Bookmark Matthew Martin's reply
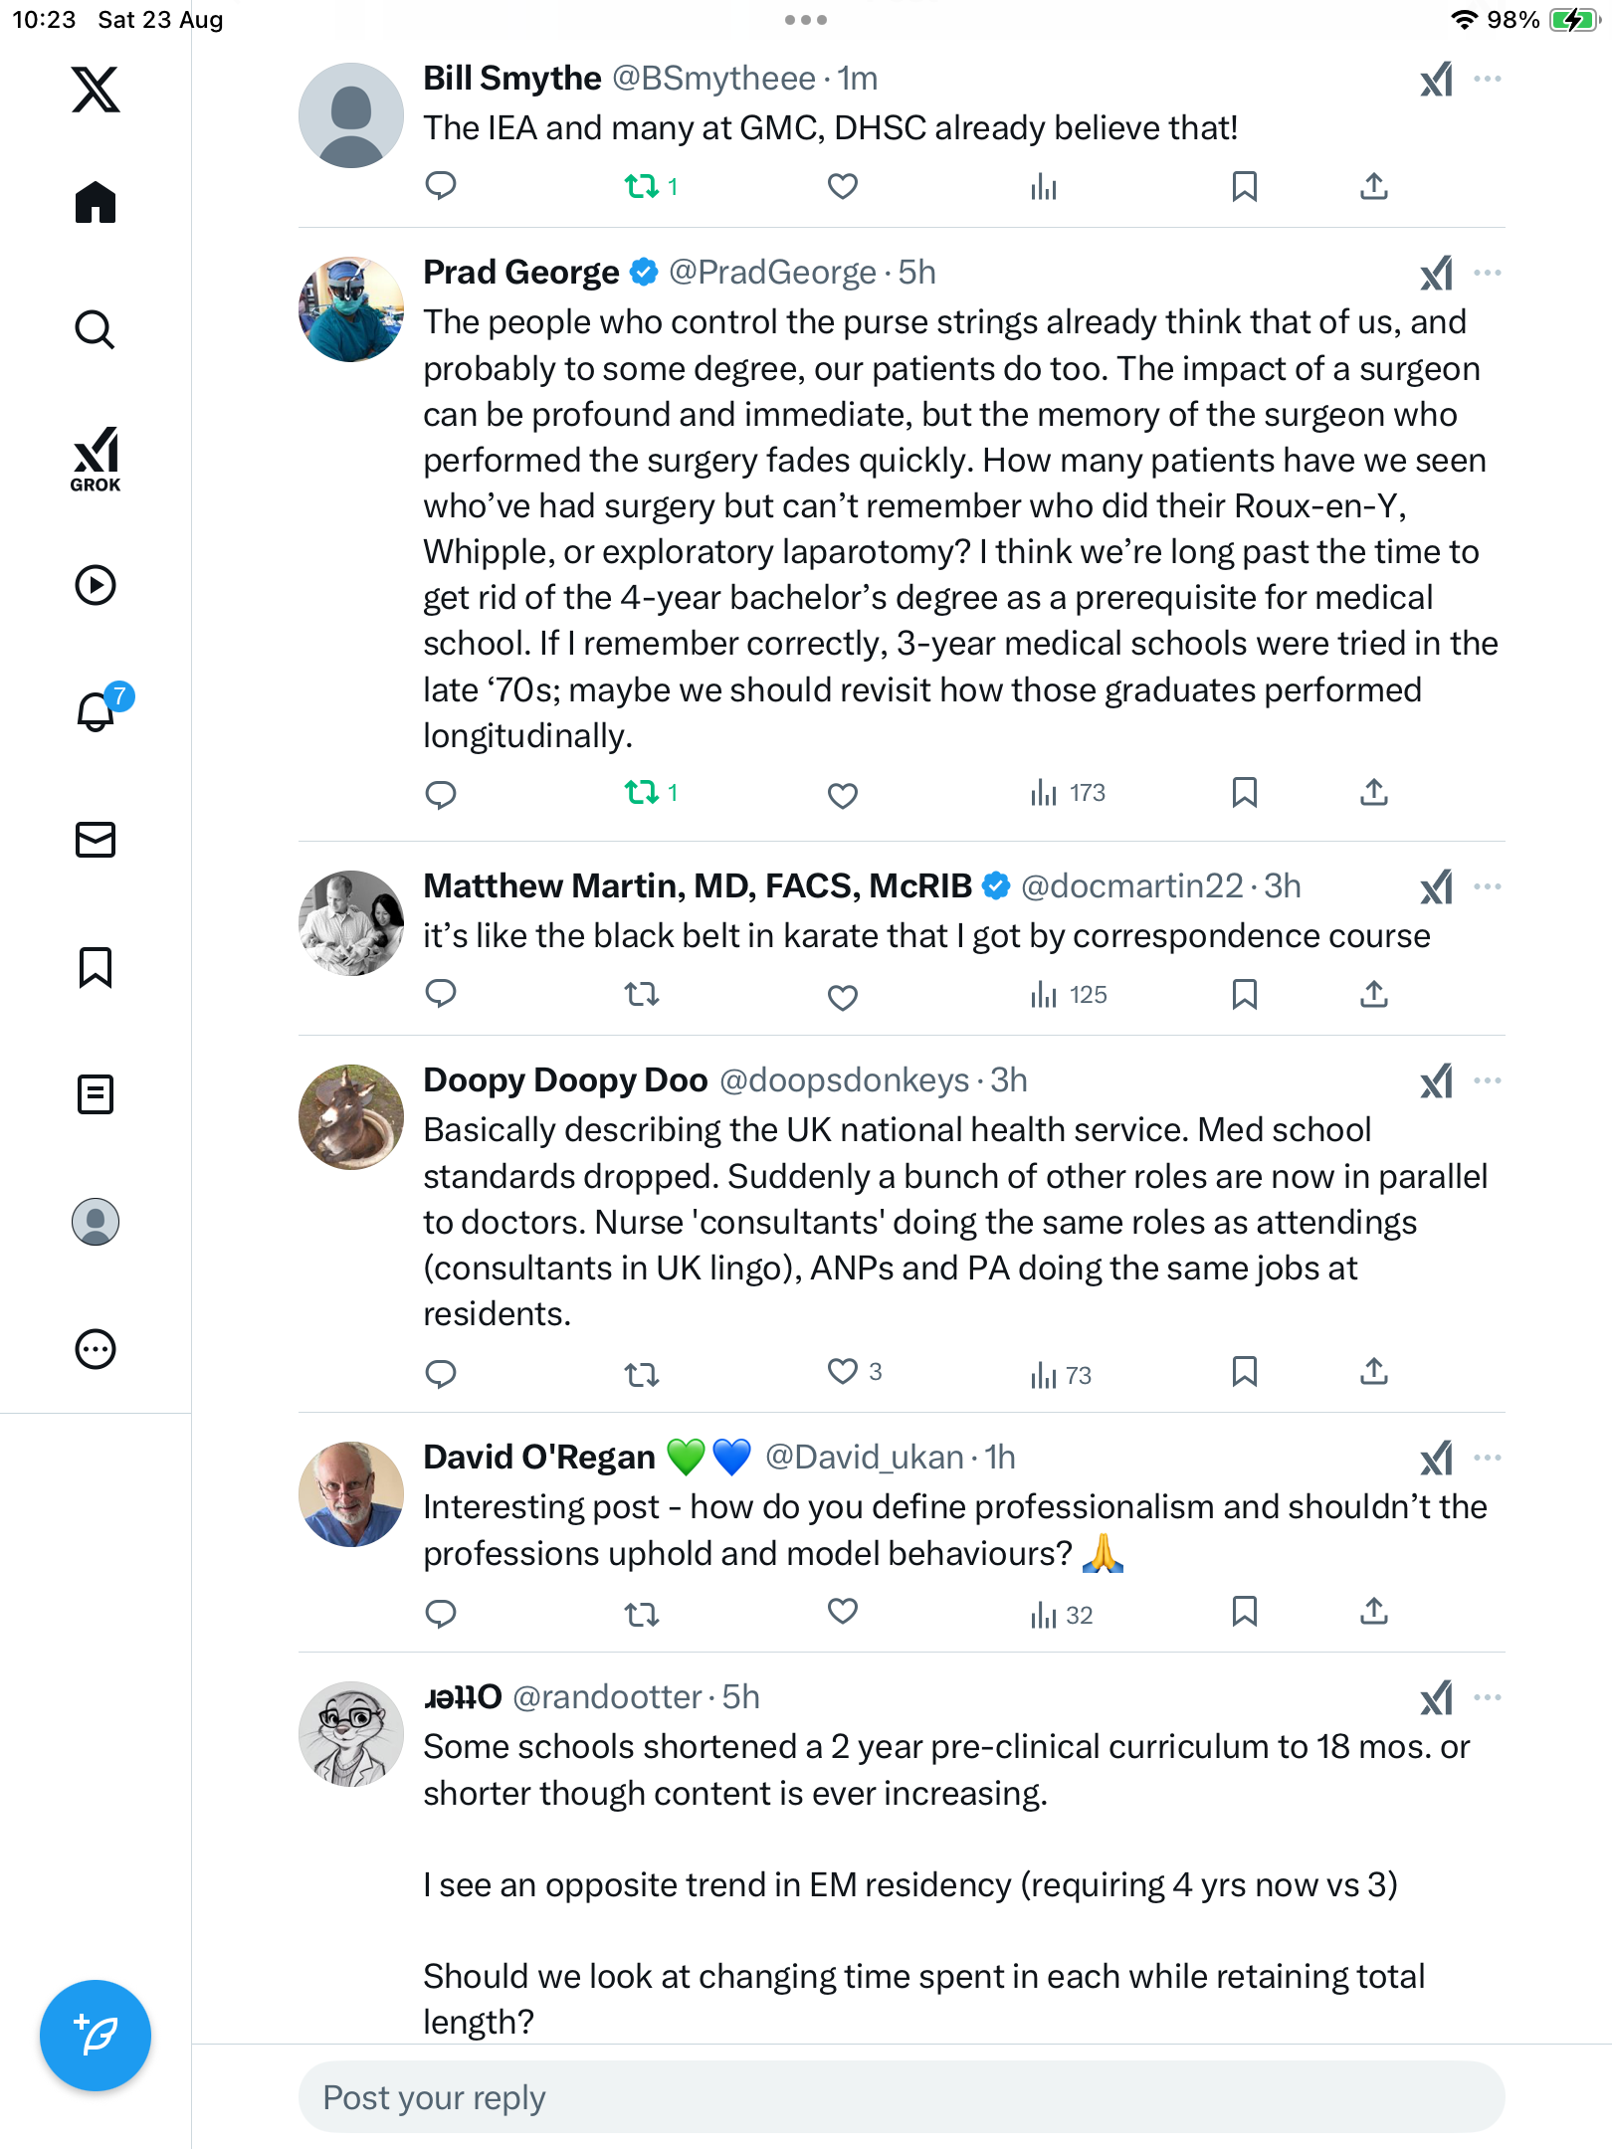This screenshot has height=2149, width=1612. [x=1244, y=994]
